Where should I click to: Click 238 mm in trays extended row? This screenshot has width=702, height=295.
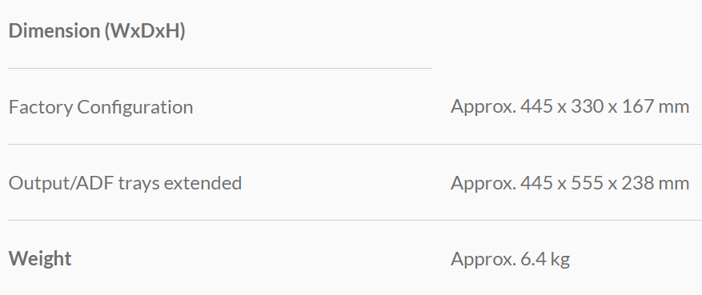[x=655, y=182]
